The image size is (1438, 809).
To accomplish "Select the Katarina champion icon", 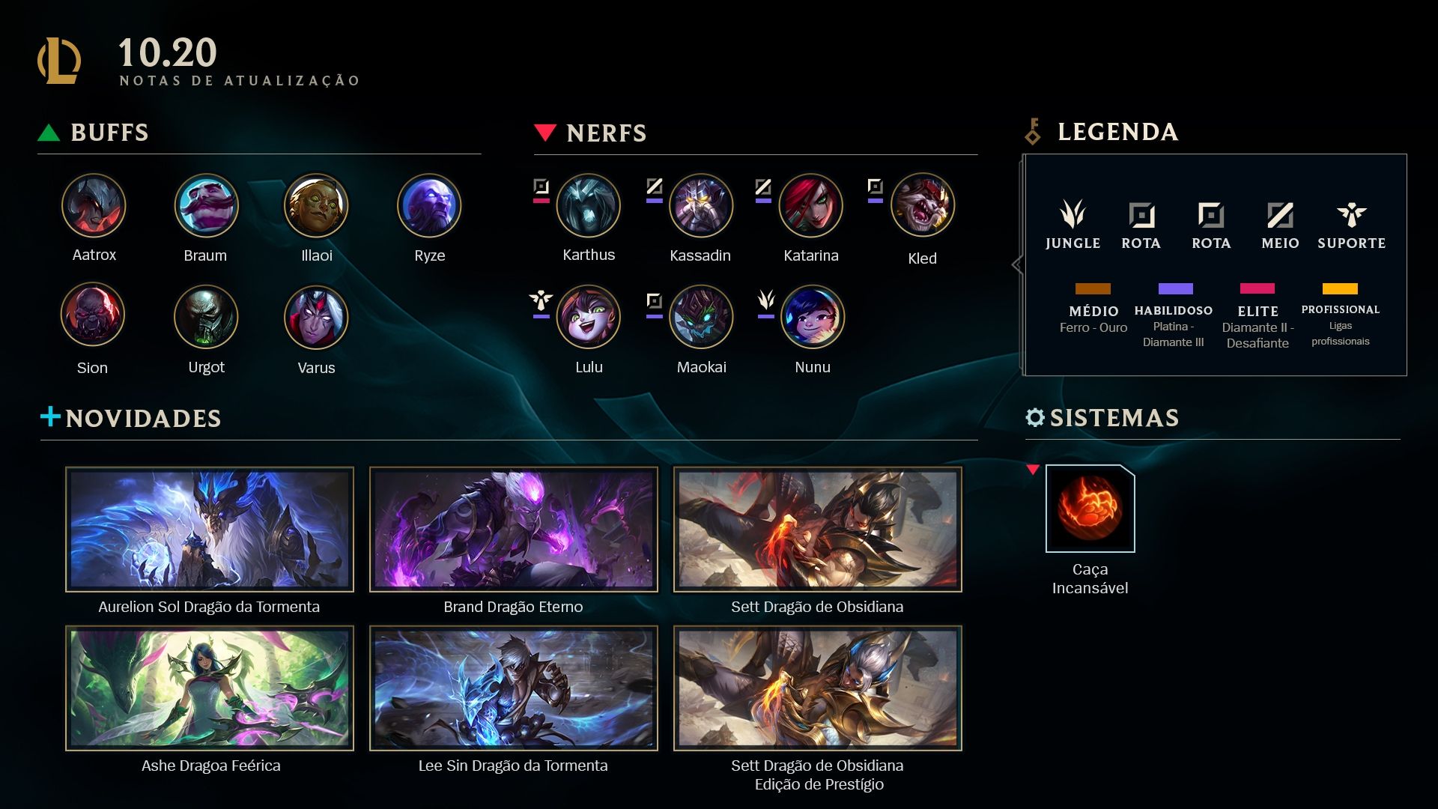I will (x=811, y=205).
